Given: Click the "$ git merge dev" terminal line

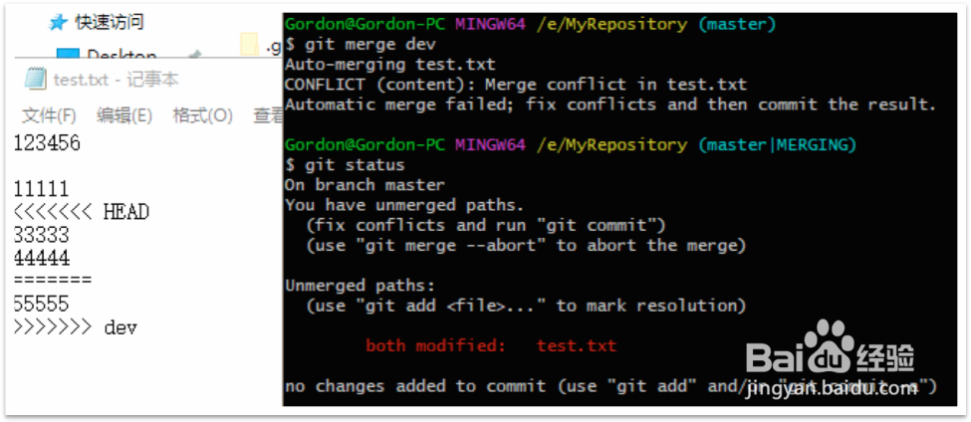Looking at the screenshot, I should 361,45.
